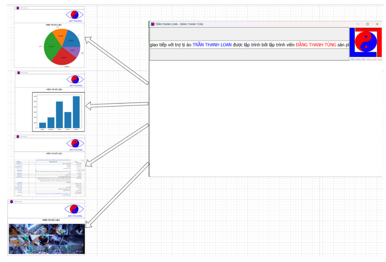386x262 pixels.
Task: Click the MẮT PHƯỢNG eye logo in the camera grid window
Action: pyautogui.click(x=74, y=209)
